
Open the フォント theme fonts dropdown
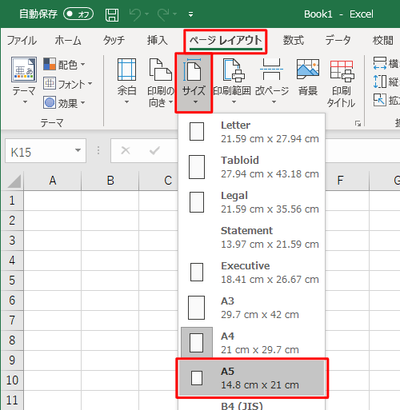68,84
